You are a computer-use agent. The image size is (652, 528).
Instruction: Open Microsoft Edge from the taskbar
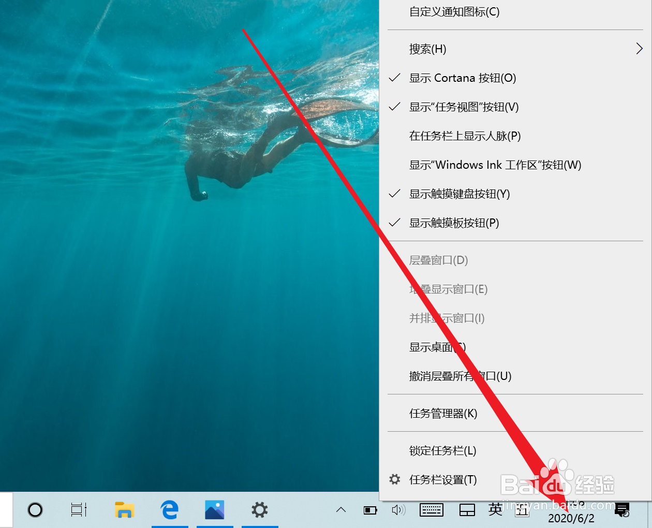(170, 510)
